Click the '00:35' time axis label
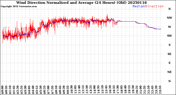The width and height of the screenshot is (176, 95). click(x=6, y=90)
